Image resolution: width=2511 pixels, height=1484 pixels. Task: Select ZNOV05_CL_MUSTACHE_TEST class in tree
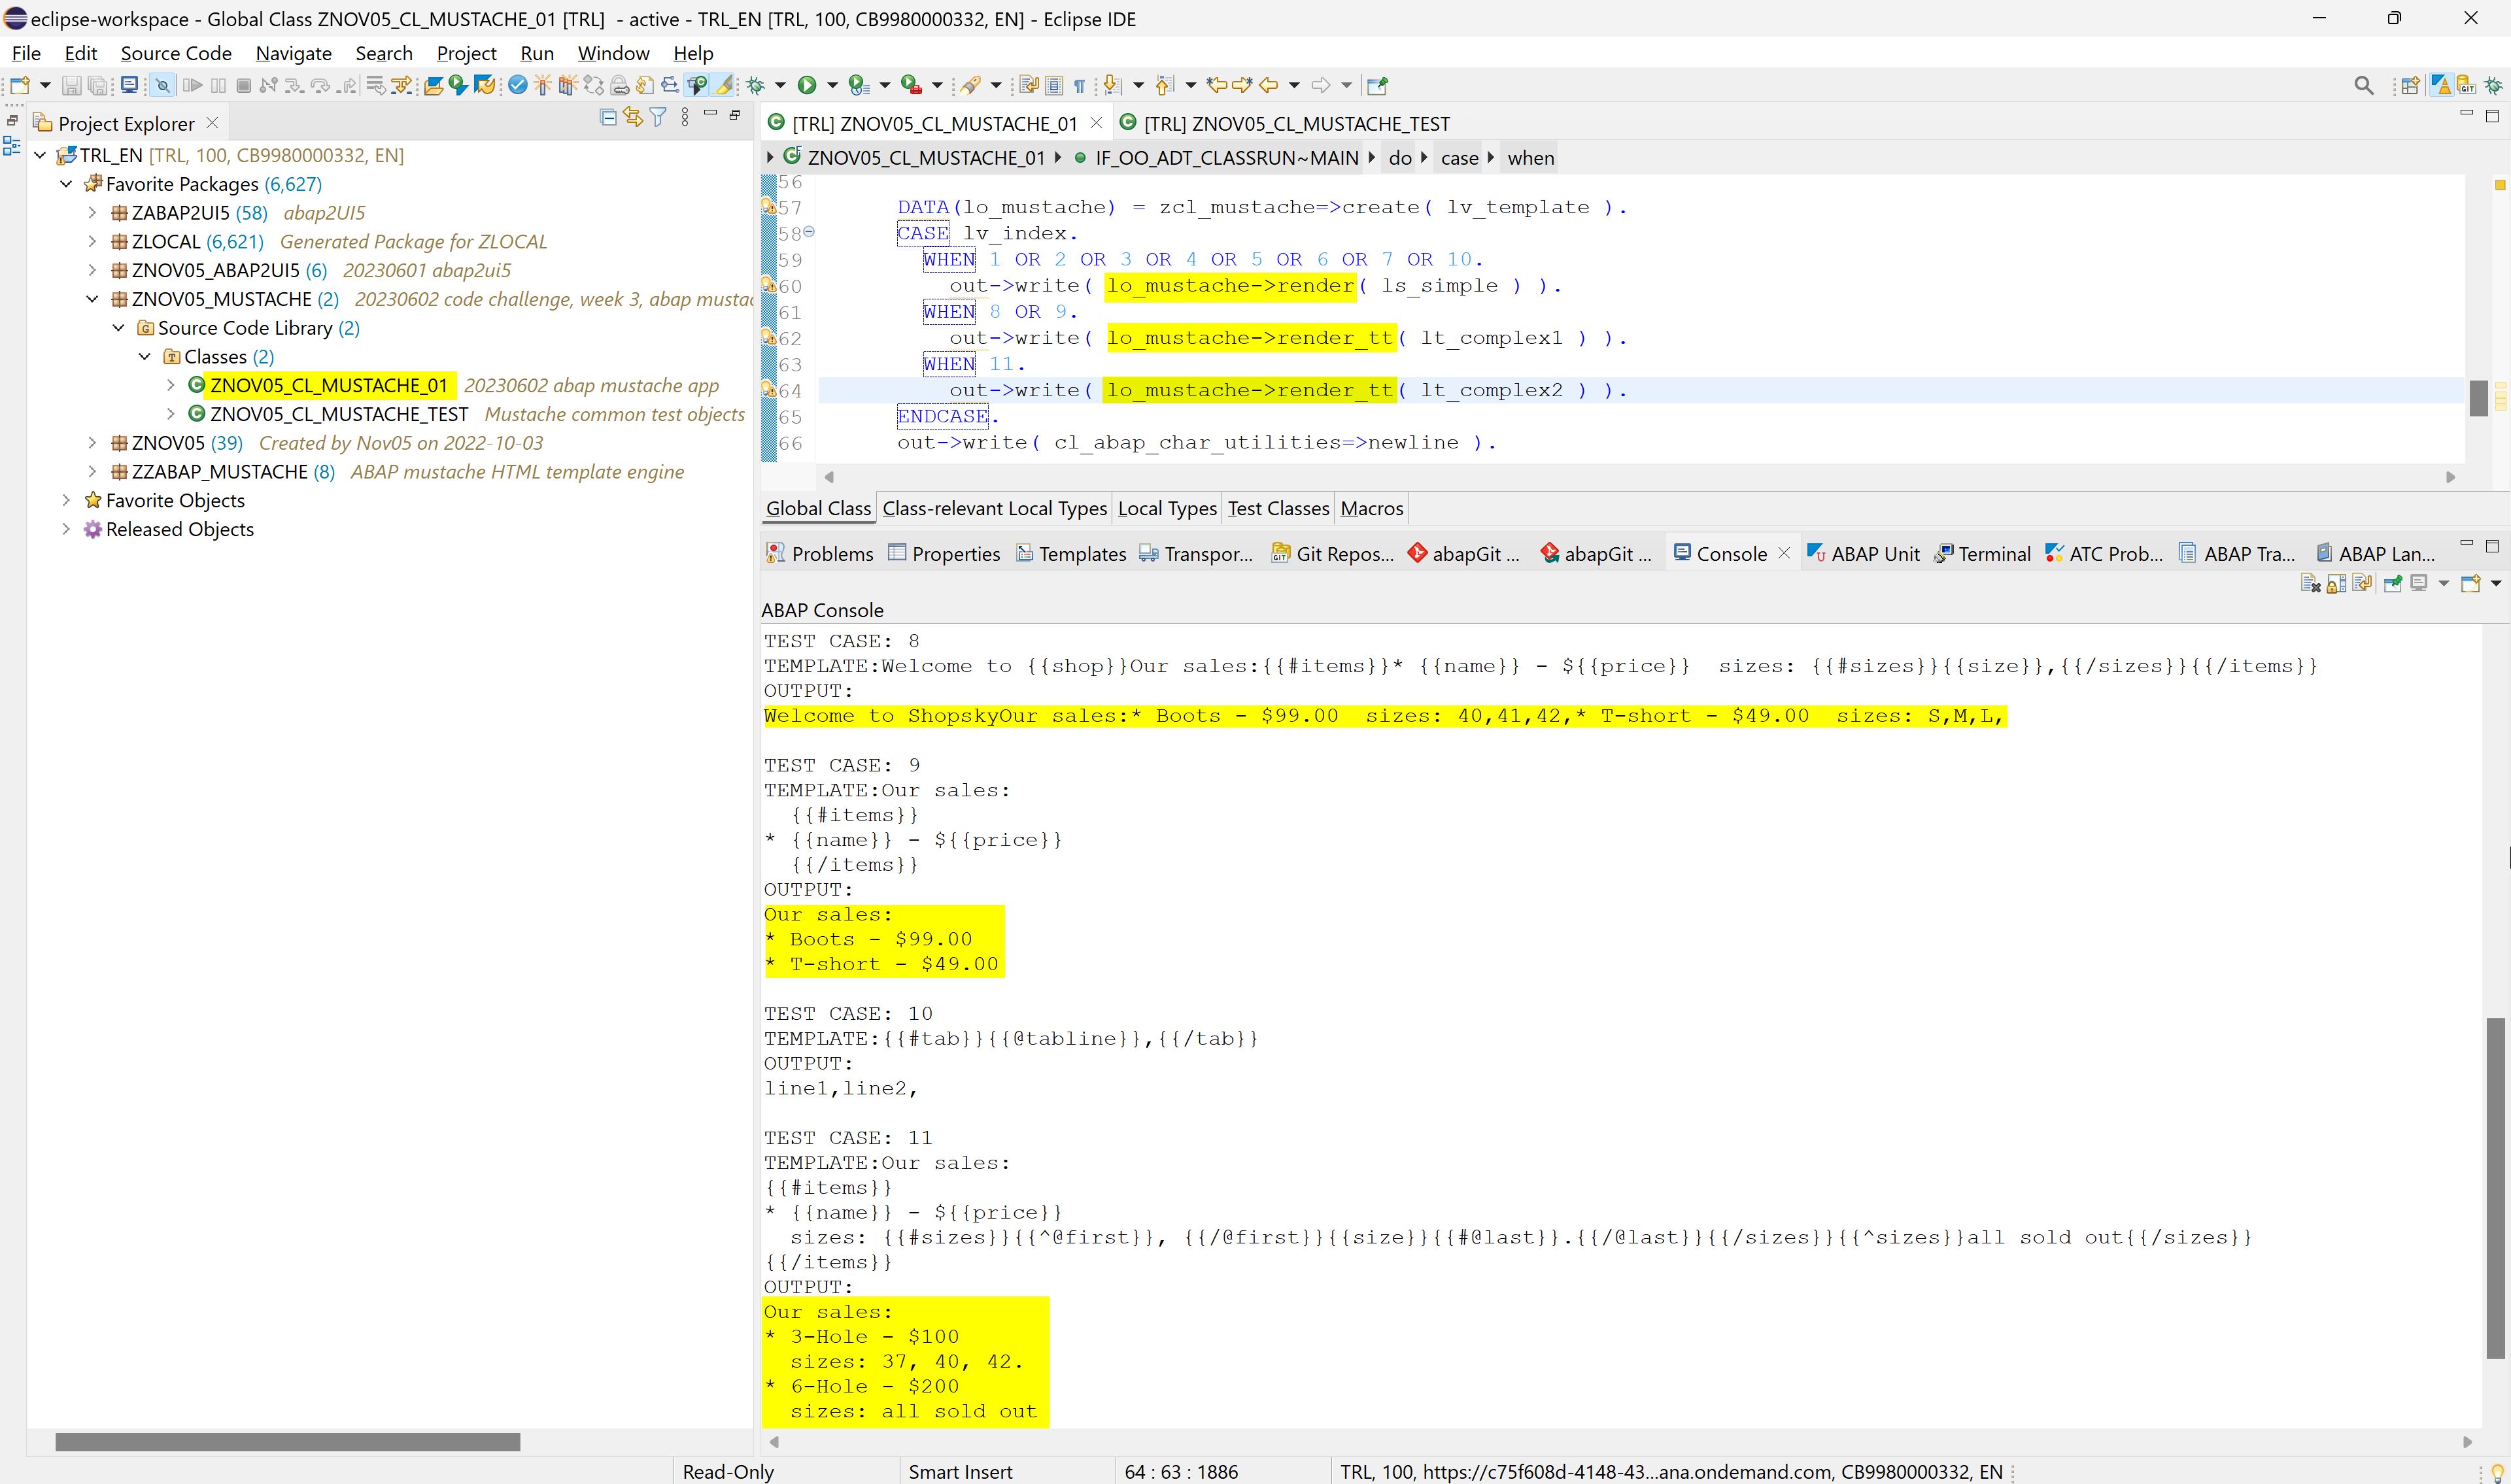coord(338,414)
